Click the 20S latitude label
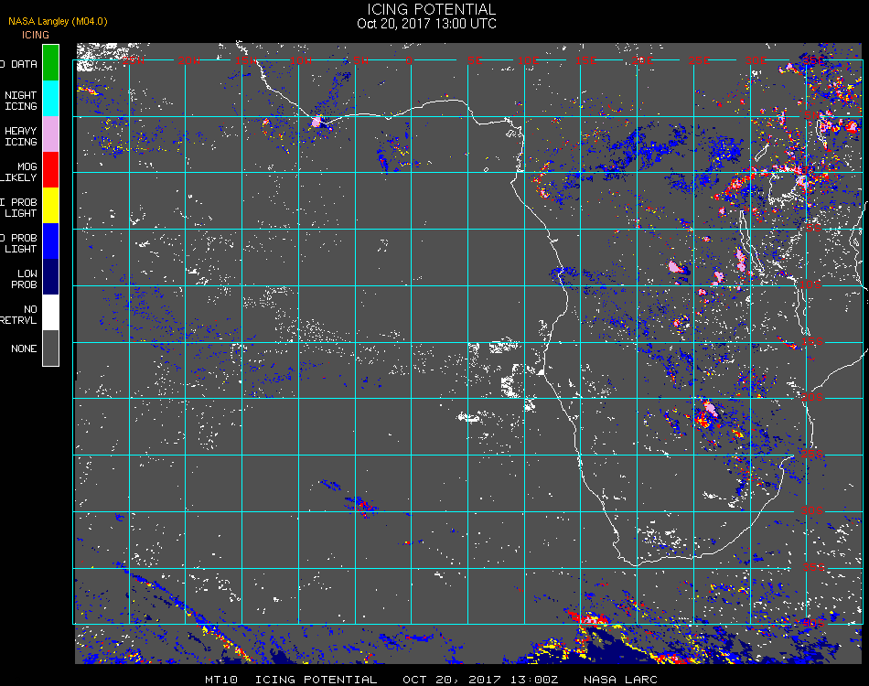The image size is (869, 686). pos(812,397)
